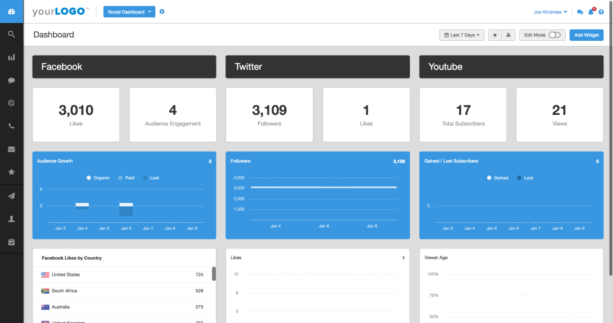Click the yourLOGO brand logo
The image size is (613, 323).
coord(61,11)
